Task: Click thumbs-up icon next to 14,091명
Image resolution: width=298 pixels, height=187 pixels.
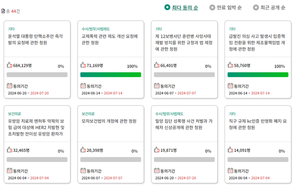Action: (x=230, y=150)
